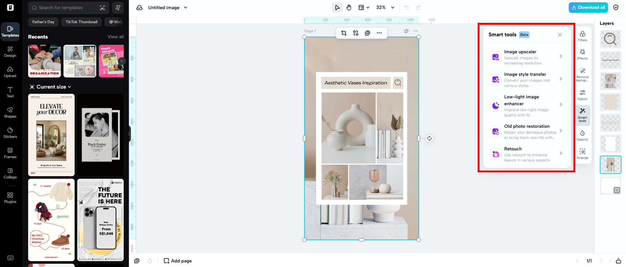This screenshot has width=626, height=267.
Task: Open the Opacity control
Action: pyautogui.click(x=582, y=136)
